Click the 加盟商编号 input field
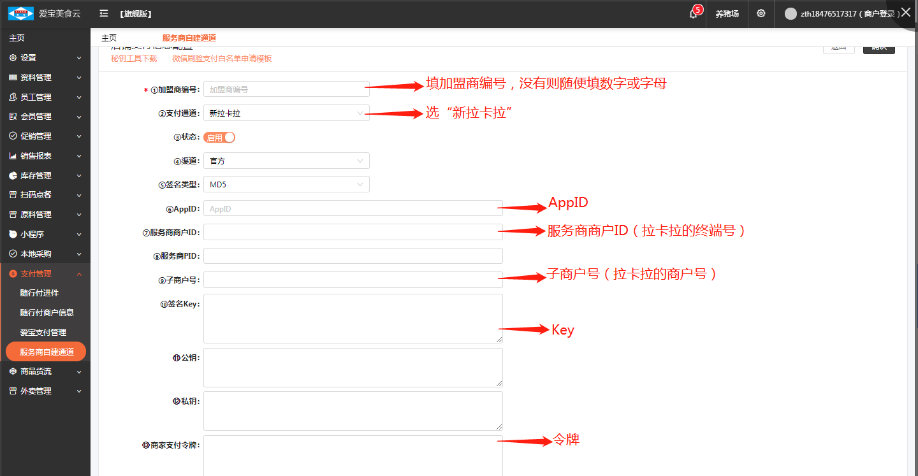This screenshot has width=918, height=476. point(286,90)
